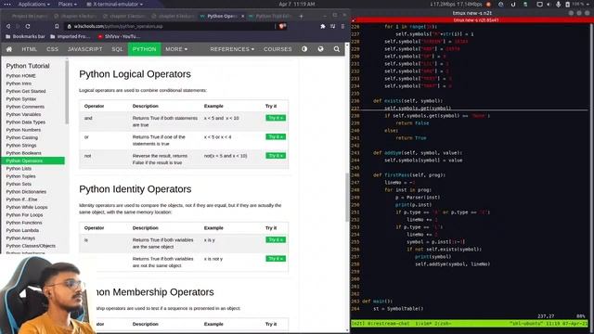Screen dimensions: 594x334
Task: Open Python Syntax sidebar link
Action: [x=20, y=99]
